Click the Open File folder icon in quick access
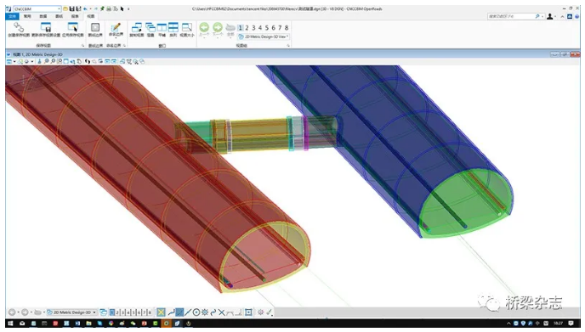 [65, 8]
